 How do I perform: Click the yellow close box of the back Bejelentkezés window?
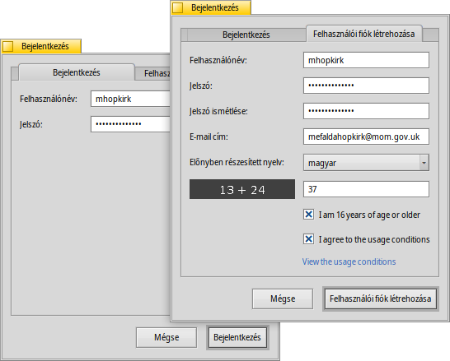(x=7, y=46)
